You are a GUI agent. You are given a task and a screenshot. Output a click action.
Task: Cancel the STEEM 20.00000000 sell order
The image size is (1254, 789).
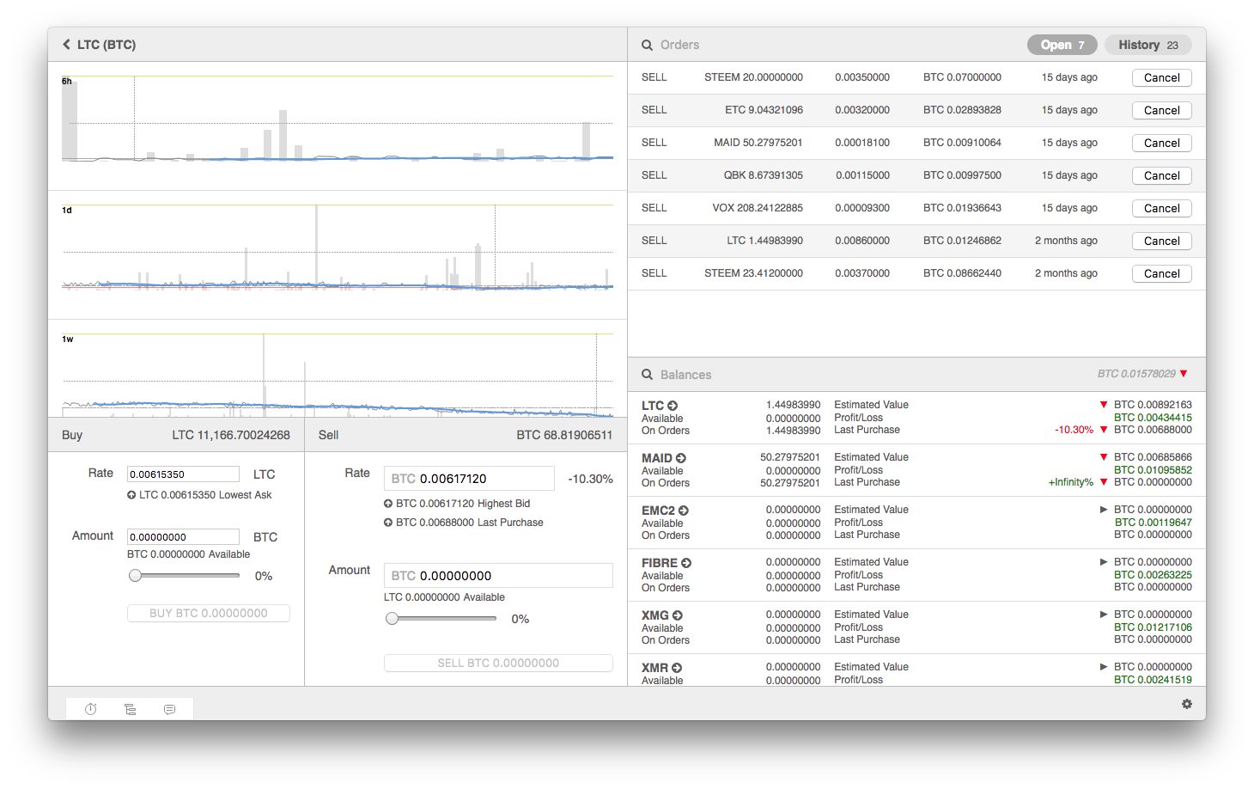pyautogui.click(x=1161, y=77)
